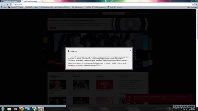Open Skype from the taskbar

(x=28, y=109)
